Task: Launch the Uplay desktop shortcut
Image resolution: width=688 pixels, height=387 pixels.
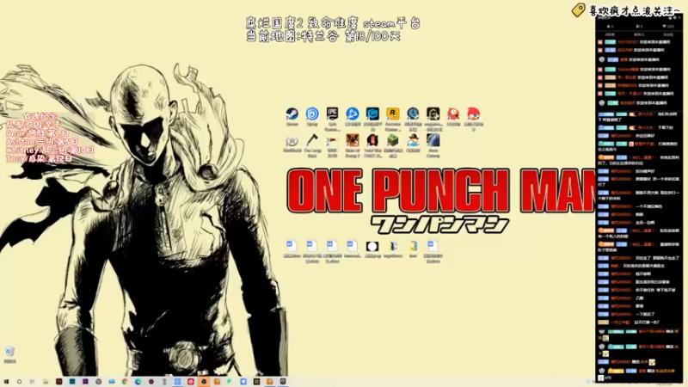Action: click(x=312, y=118)
